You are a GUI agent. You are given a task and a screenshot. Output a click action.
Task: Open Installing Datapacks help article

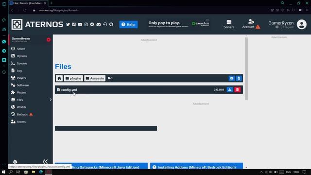pos(102,166)
